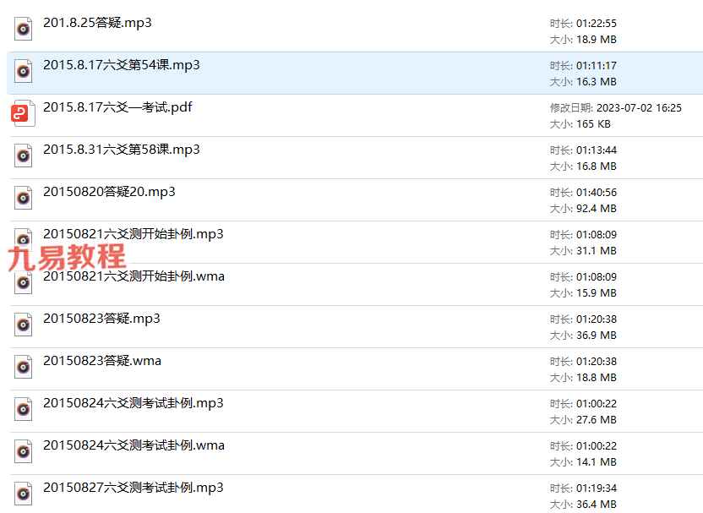The height and width of the screenshot is (513, 703).
Task: Click the size value 27.6 MB
Action: 597,420
